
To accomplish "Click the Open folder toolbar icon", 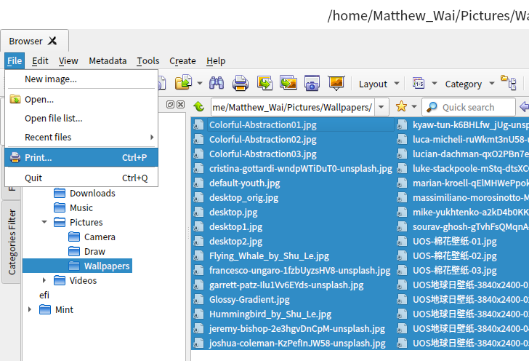I will click(183, 83).
